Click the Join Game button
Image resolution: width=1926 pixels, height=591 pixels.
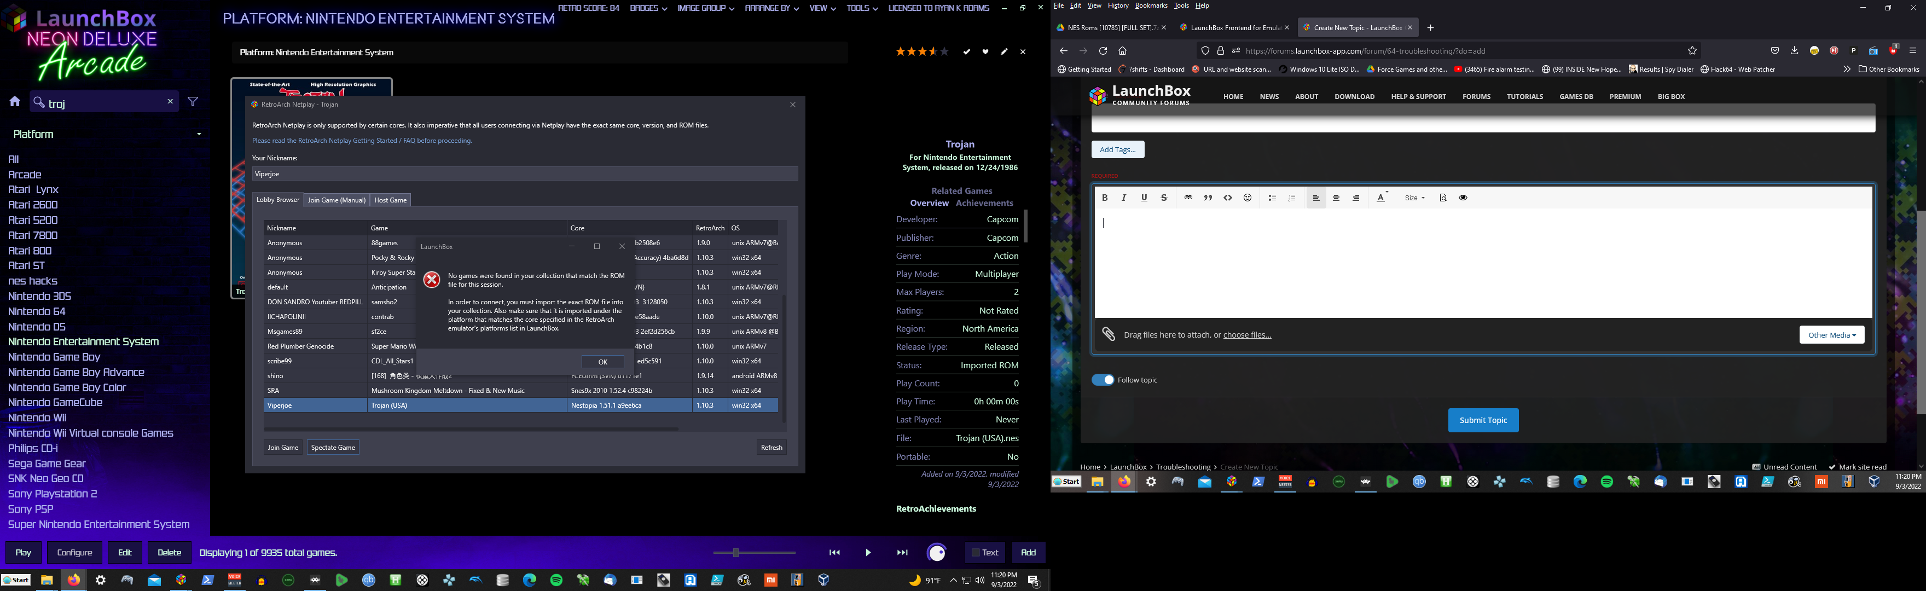tap(283, 448)
